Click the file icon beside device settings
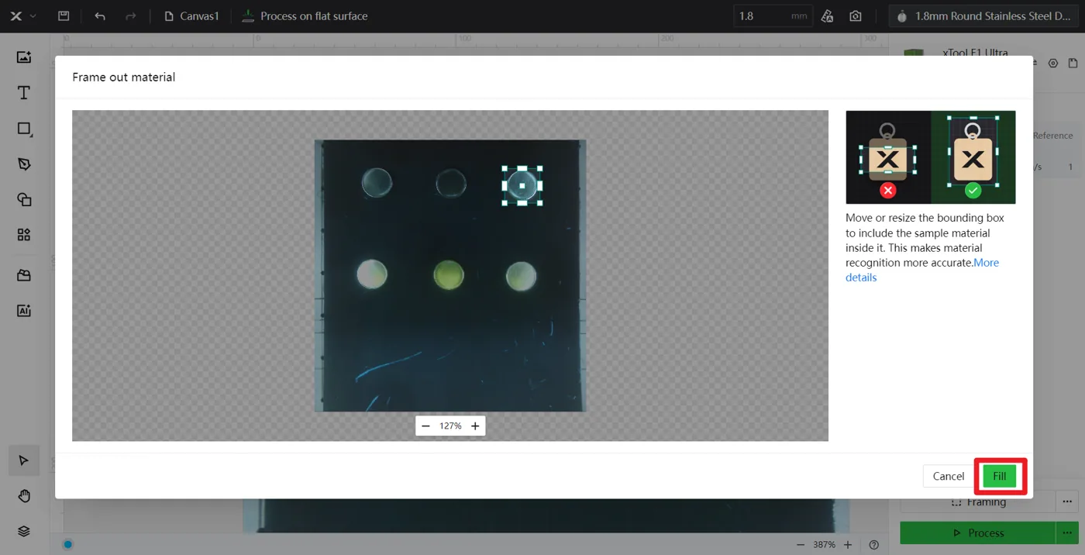 1073,64
